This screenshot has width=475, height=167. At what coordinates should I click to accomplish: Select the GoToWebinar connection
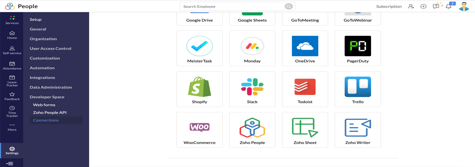coord(358,19)
